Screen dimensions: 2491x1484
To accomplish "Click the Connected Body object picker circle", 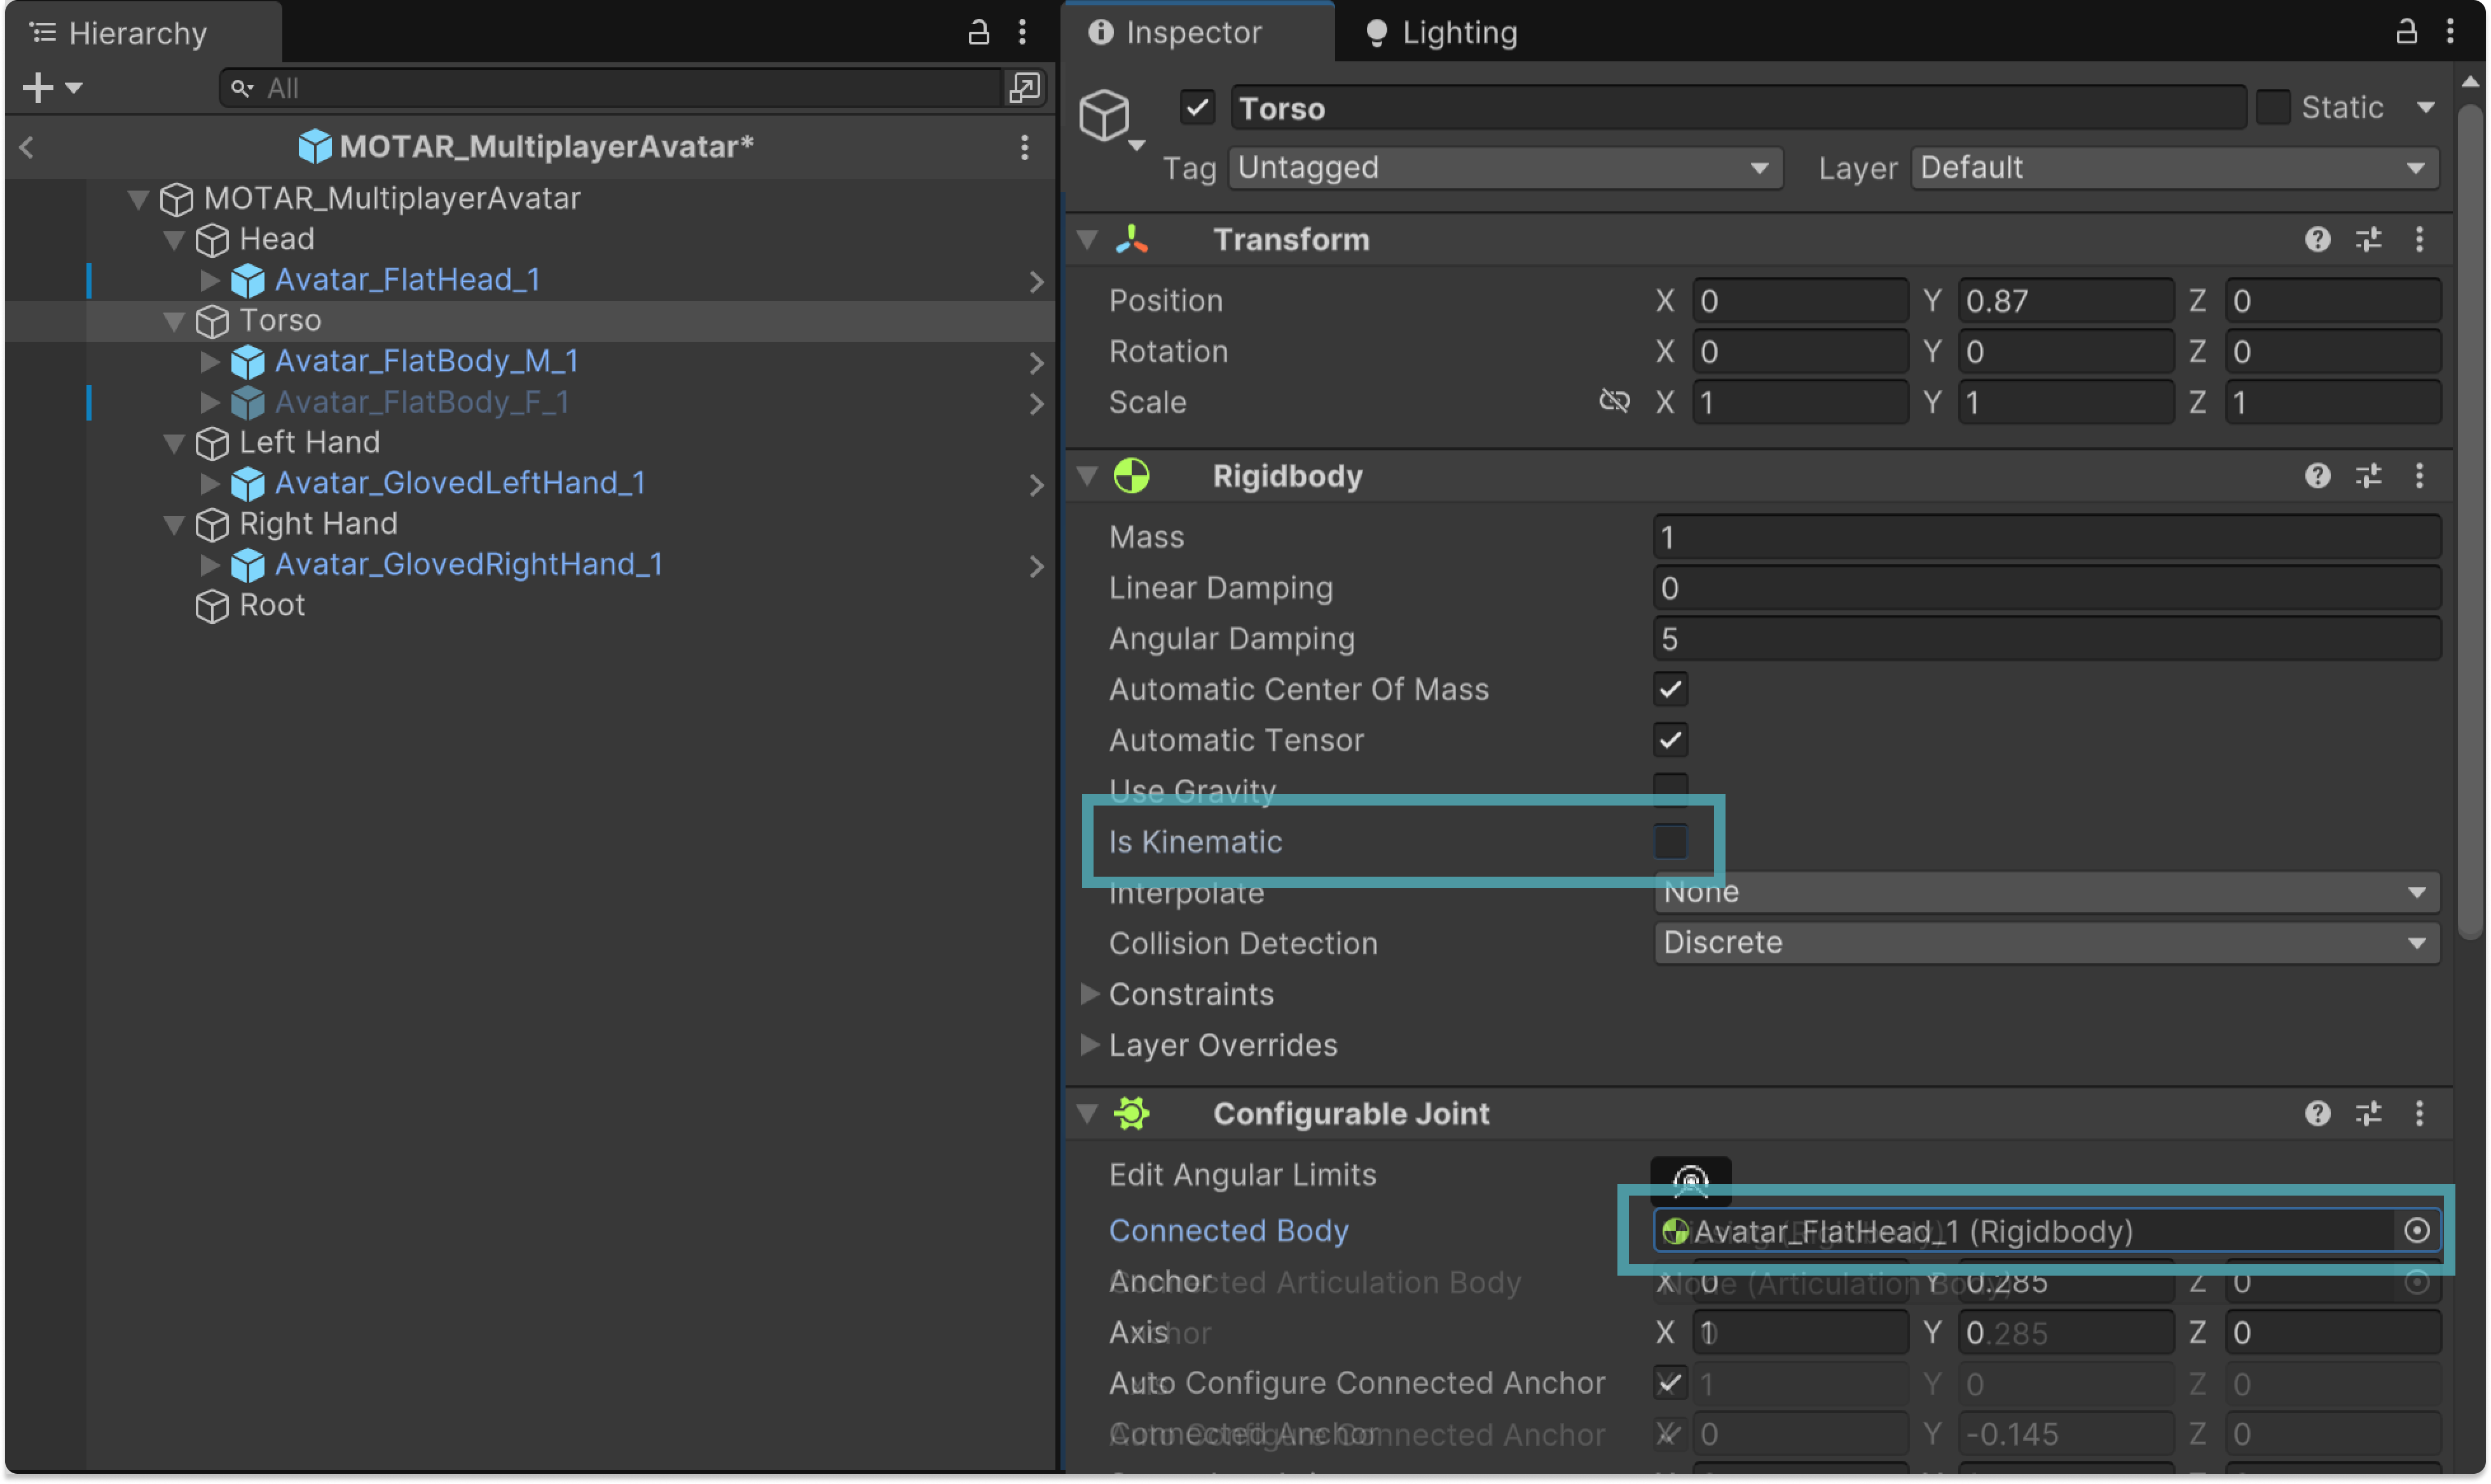I will click(x=2416, y=1230).
